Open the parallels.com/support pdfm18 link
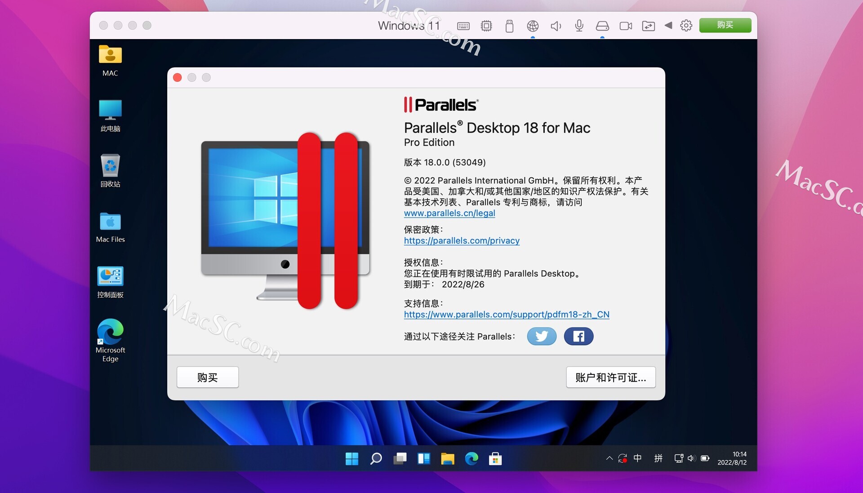The height and width of the screenshot is (493, 863). coord(507,315)
